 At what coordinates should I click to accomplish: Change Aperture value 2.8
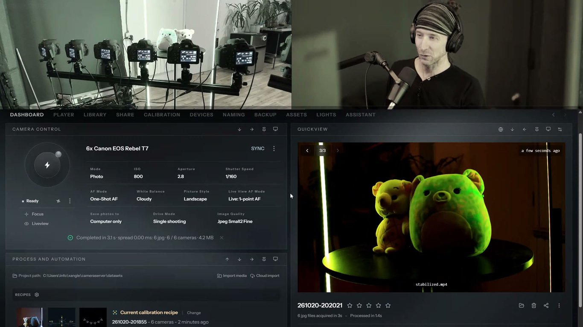tap(181, 176)
